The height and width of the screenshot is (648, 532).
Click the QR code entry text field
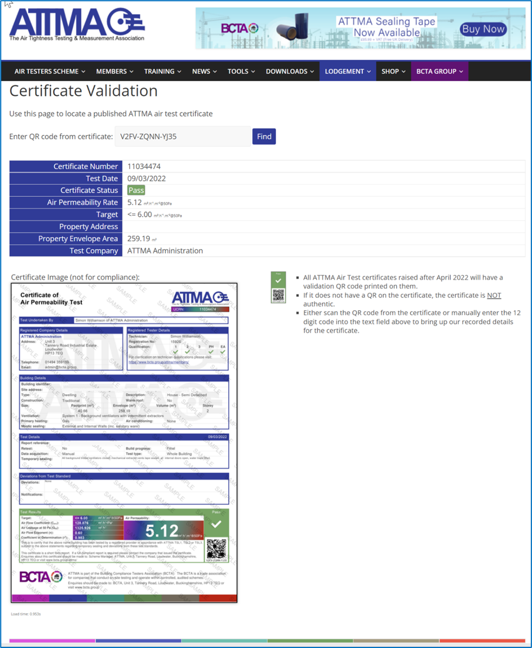click(x=183, y=136)
